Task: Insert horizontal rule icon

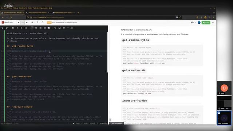Action: click(x=68, y=28)
